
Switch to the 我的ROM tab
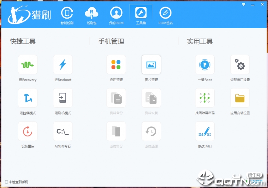click(116, 15)
